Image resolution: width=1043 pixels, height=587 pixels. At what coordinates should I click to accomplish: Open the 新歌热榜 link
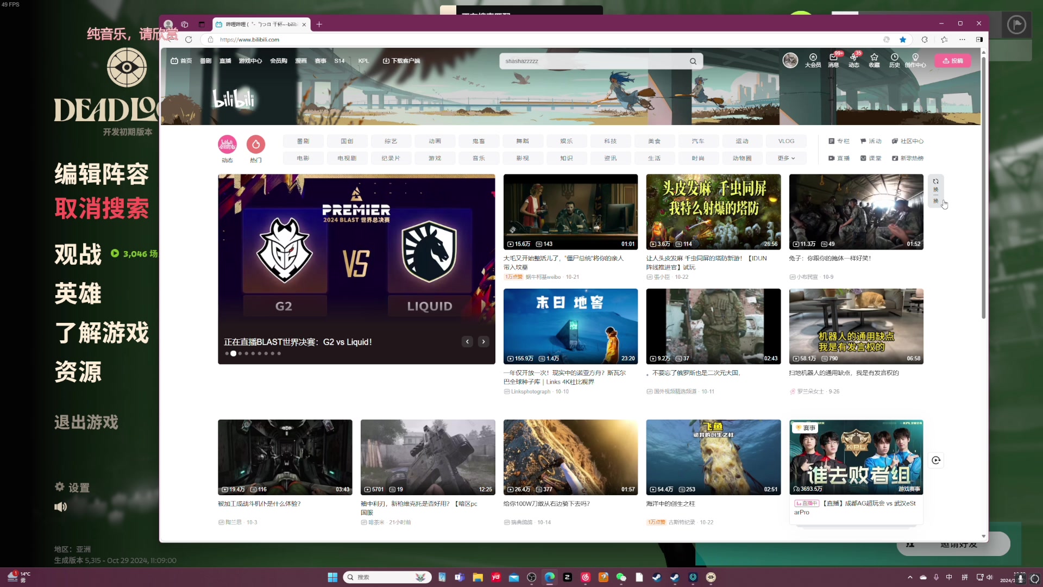point(908,158)
